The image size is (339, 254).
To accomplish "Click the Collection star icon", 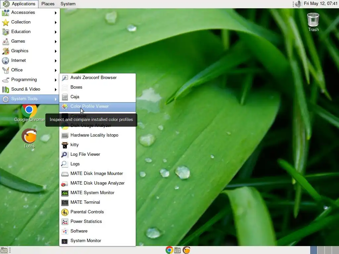I will 6,22.
